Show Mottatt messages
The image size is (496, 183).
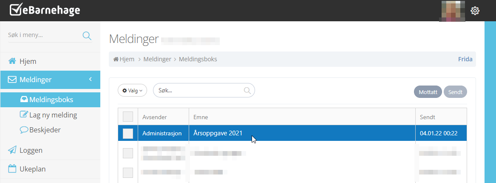(428, 92)
